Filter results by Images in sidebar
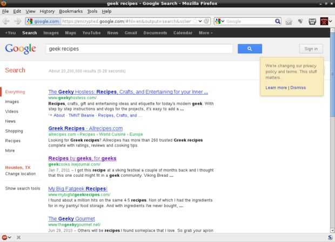335x242 pixels. [12, 102]
